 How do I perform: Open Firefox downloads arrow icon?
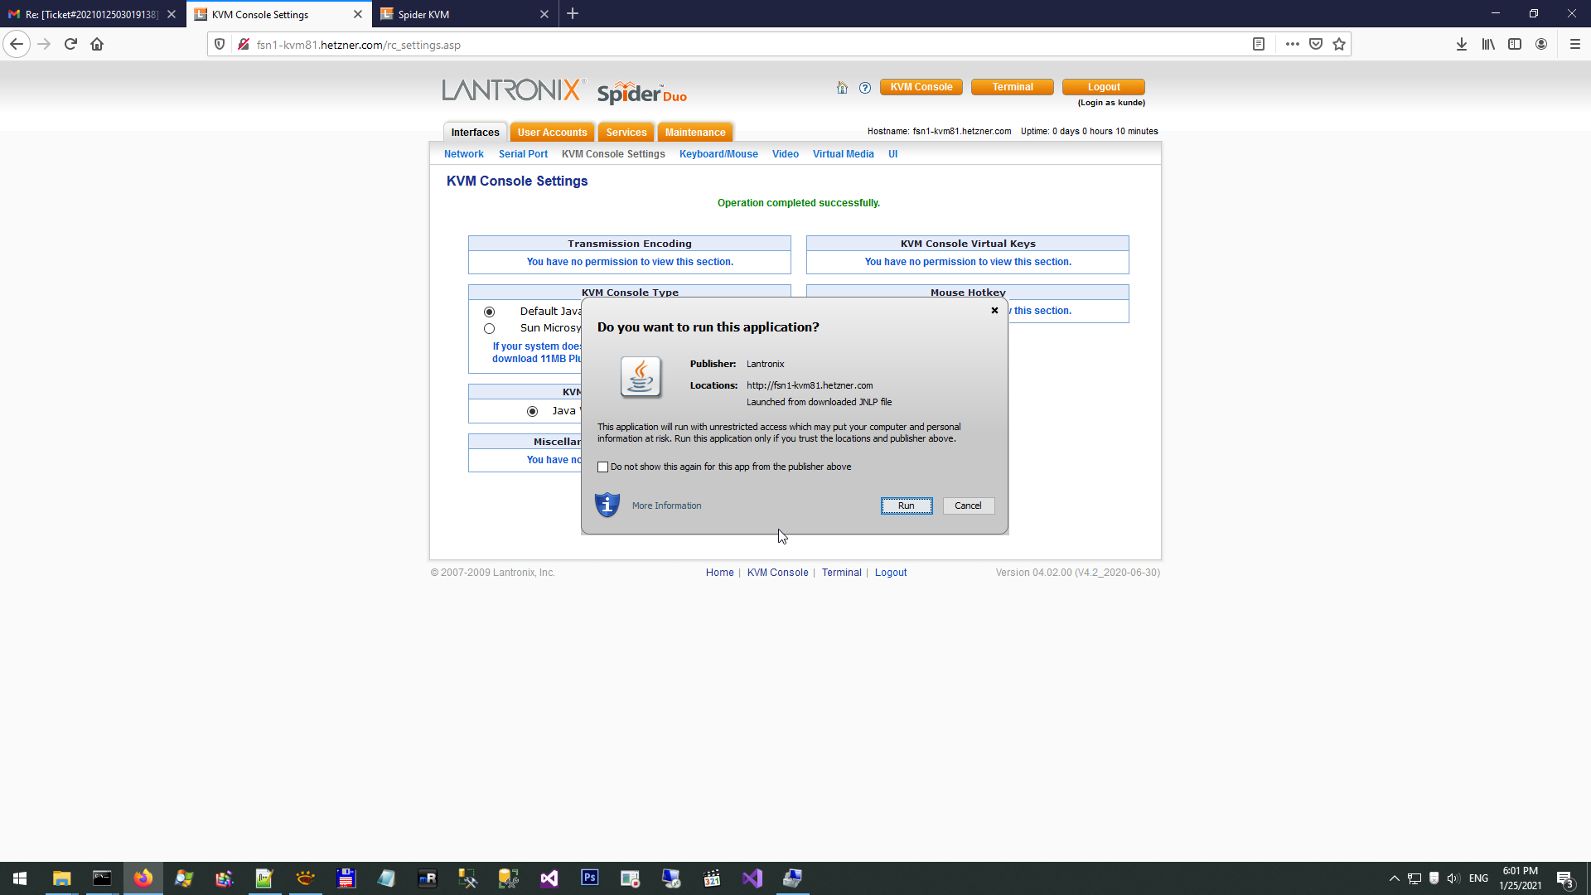point(1462,45)
